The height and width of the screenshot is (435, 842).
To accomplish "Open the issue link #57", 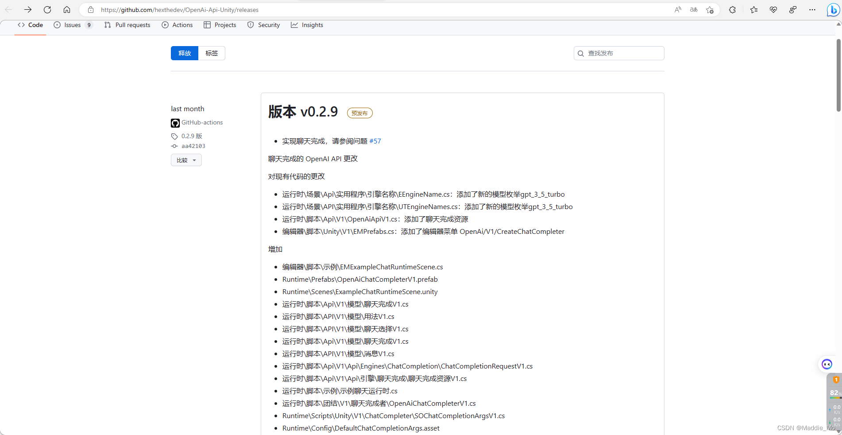I will (x=375, y=141).
